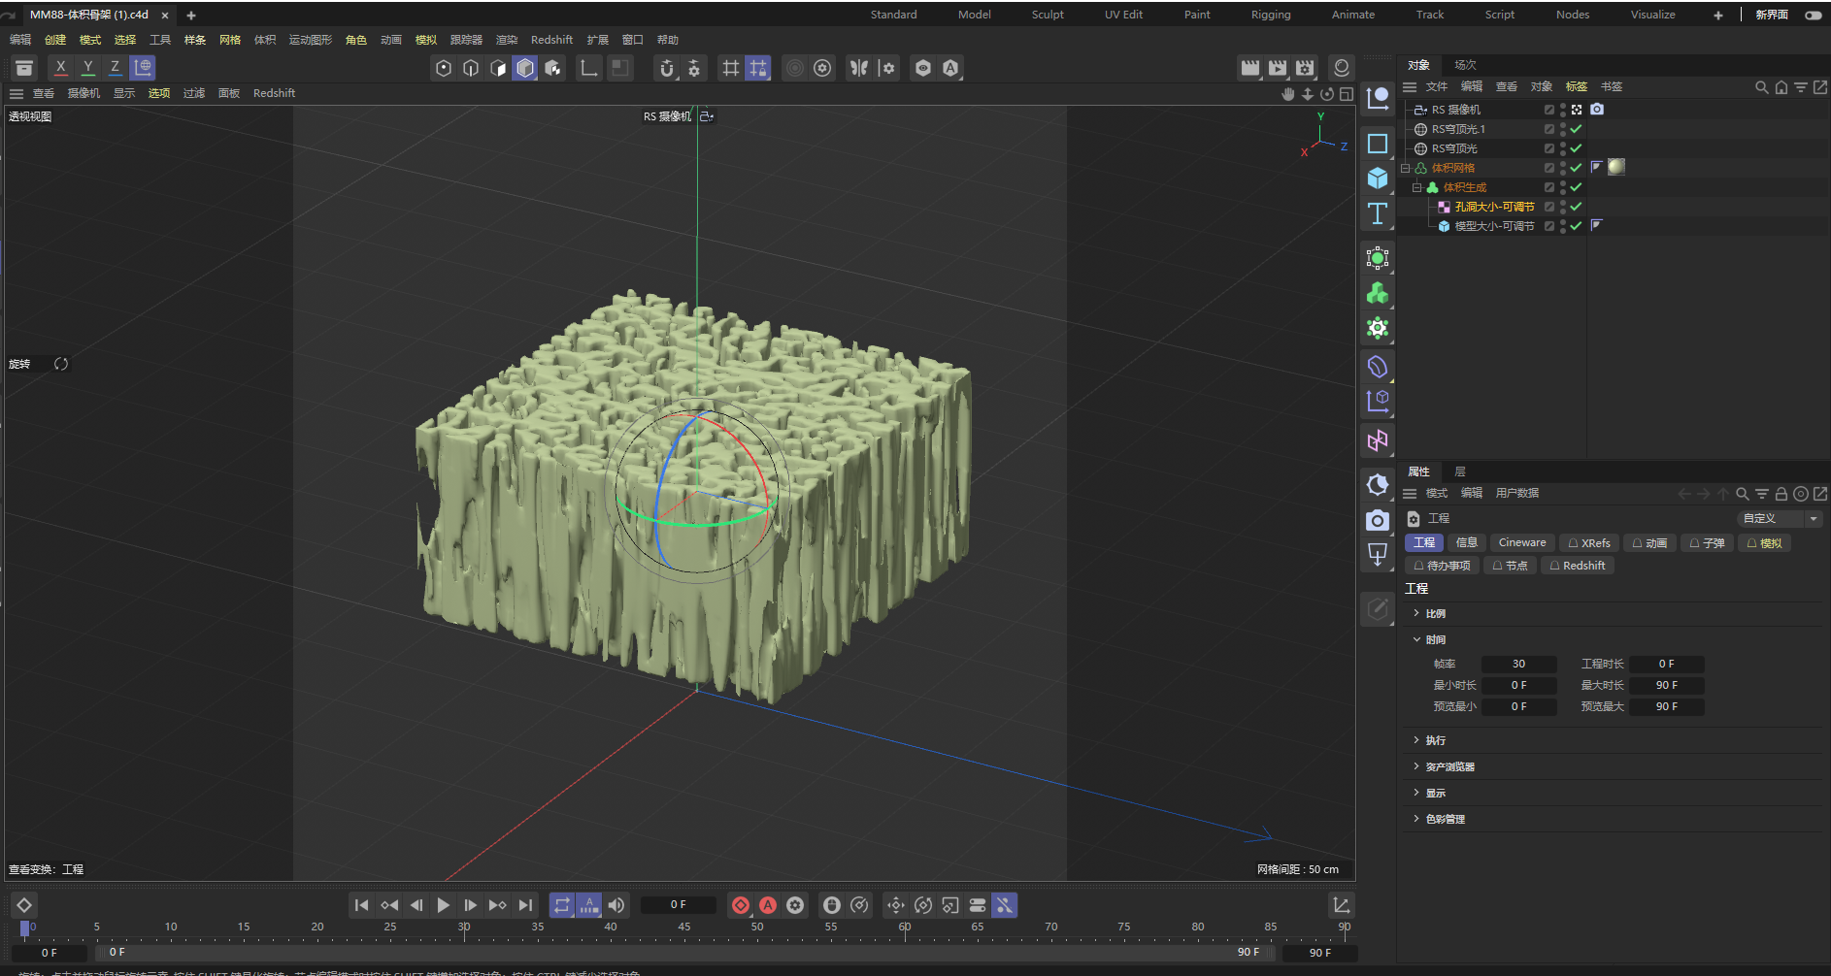Screen dimensions: 1831x976
Task: Click the Rectangle spline icon in side palette
Action: click(1378, 144)
